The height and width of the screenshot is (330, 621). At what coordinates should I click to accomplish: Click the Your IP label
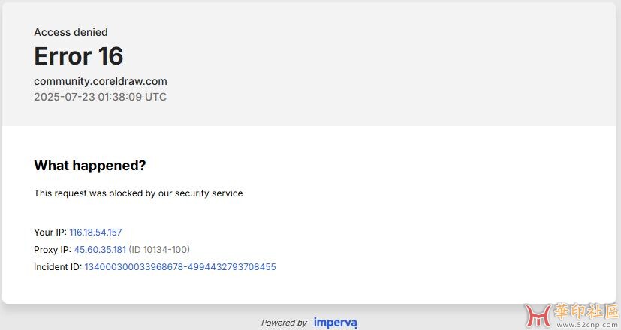[50, 232]
